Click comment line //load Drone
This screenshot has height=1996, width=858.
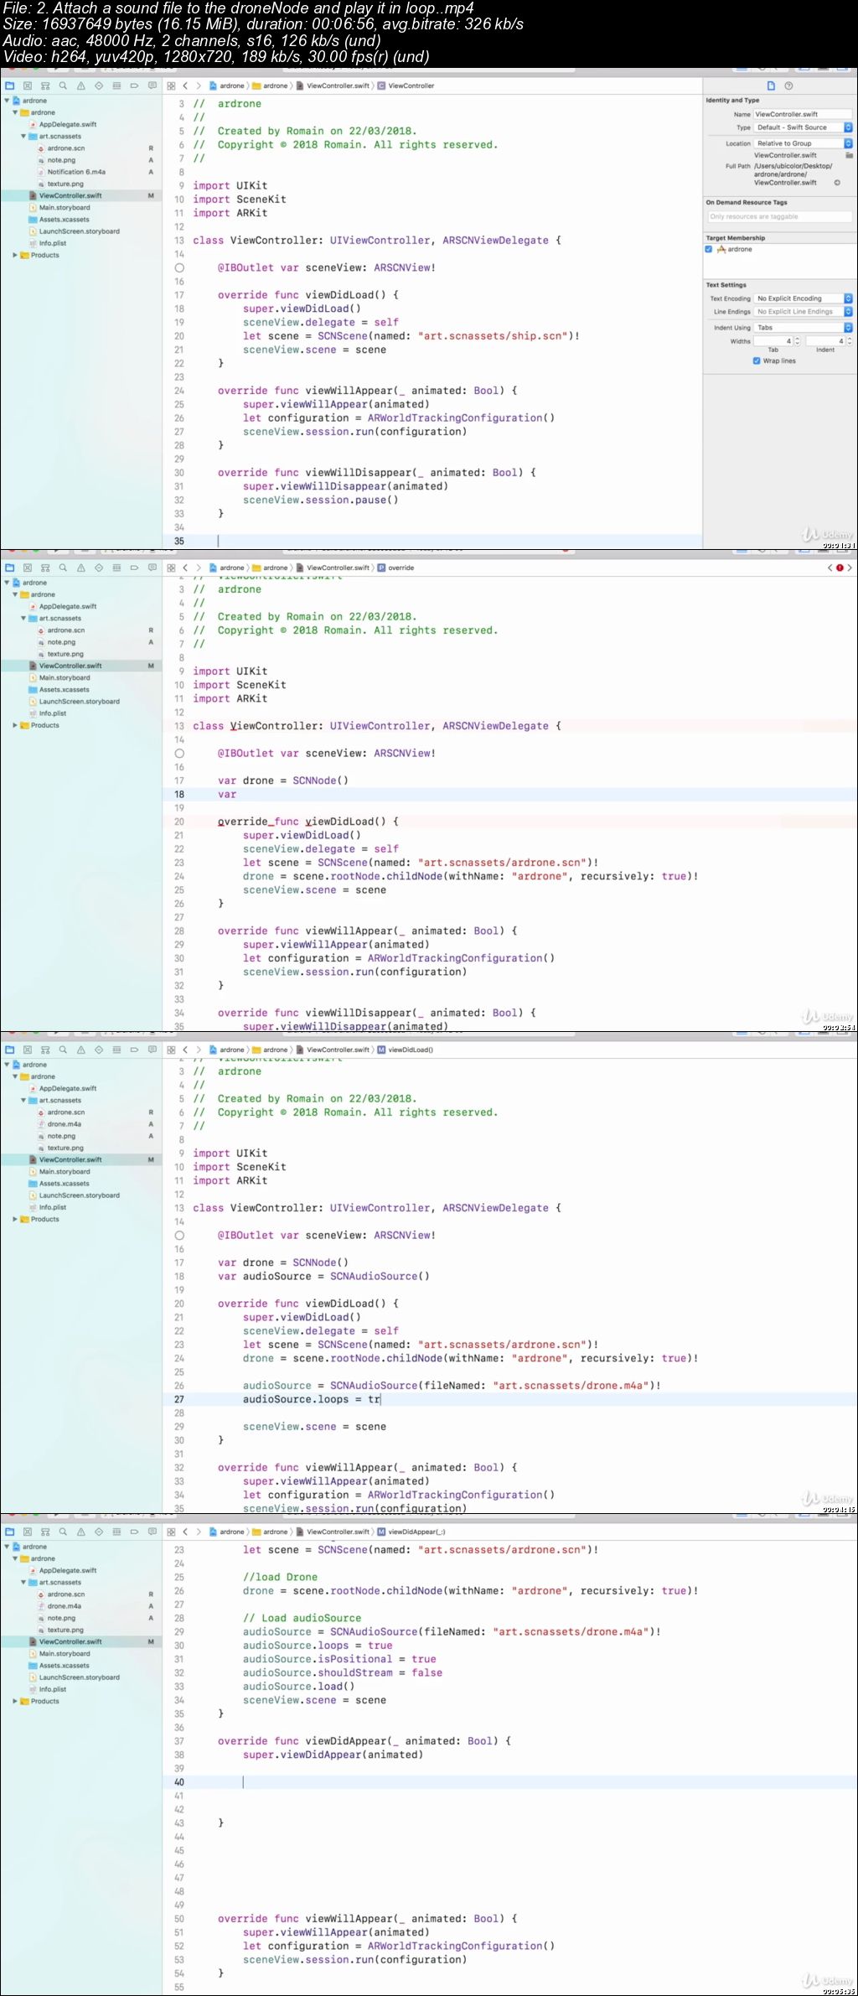pos(280,1577)
